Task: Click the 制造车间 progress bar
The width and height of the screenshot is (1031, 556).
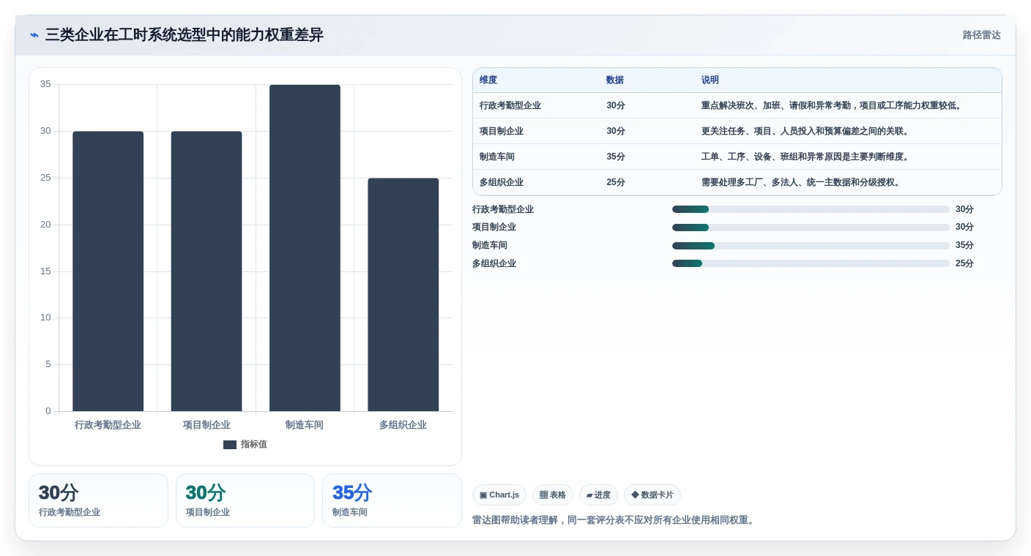Action: (811, 245)
